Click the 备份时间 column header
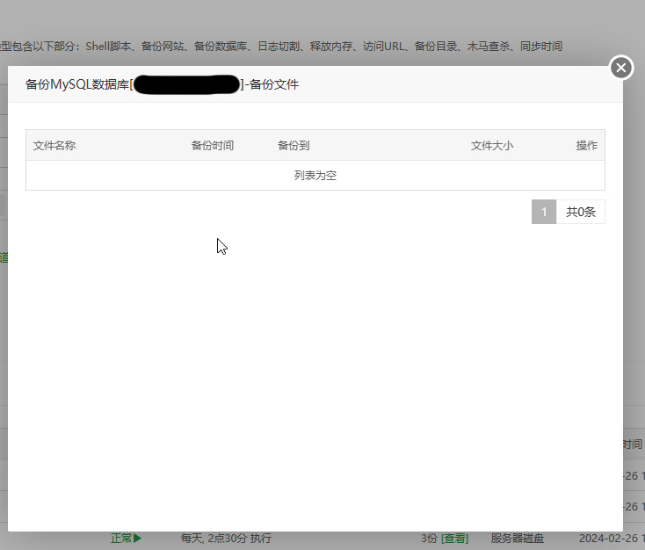Image resolution: width=645 pixels, height=550 pixels. (x=213, y=145)
